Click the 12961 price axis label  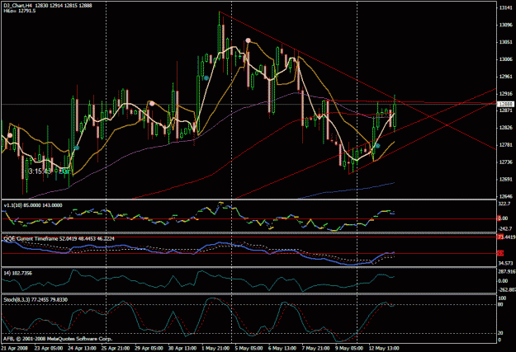click(505, 76)
